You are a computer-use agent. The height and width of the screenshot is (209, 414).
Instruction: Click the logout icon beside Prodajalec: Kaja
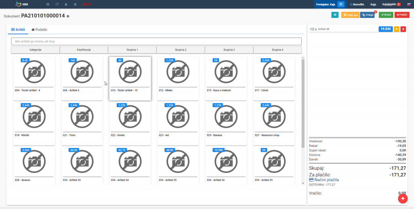(x=341, y=4)
